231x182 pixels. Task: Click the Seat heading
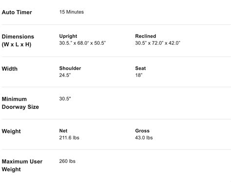pyautogui.click(x=140, y=68)
